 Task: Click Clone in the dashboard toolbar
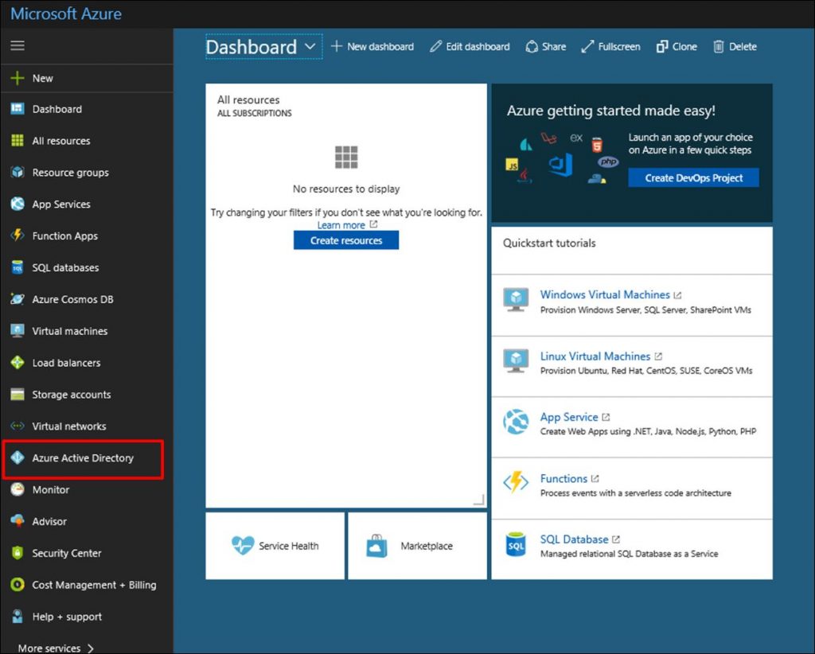(x=677, y=46)
